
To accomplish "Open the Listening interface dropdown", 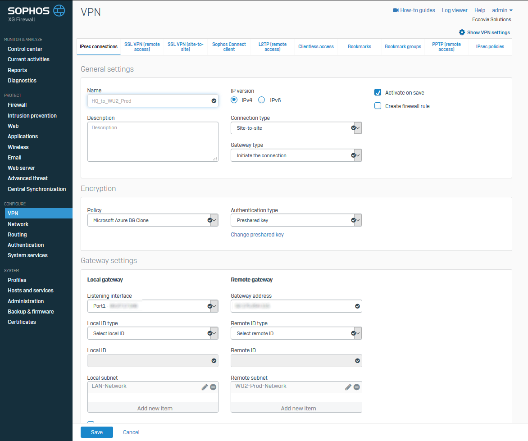I will pyautogui.click(x=152, y=306).
